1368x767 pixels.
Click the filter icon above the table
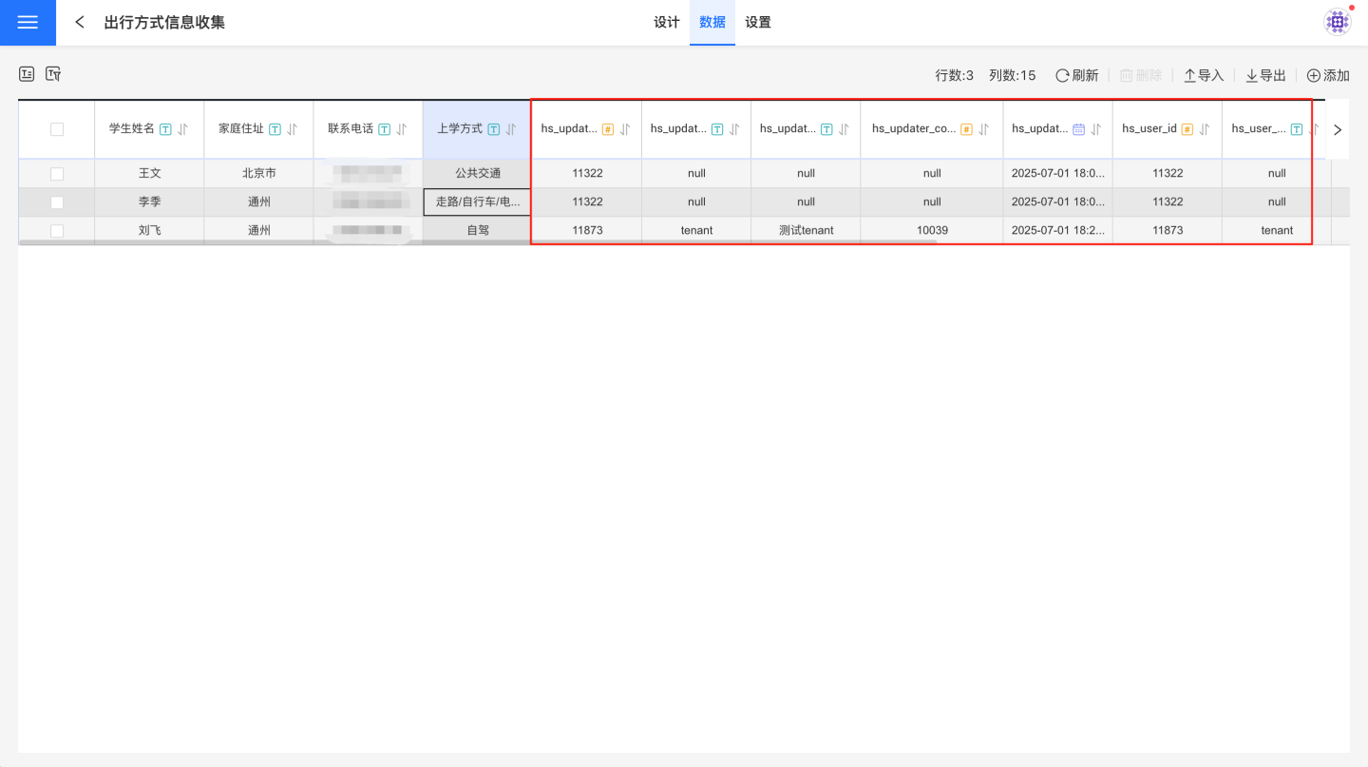53,74
